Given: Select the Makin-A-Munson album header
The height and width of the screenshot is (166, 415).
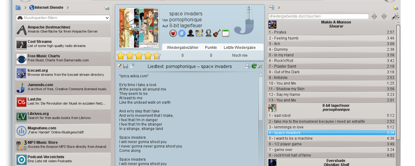Looking at the screenshot, I should click(332, 24).
